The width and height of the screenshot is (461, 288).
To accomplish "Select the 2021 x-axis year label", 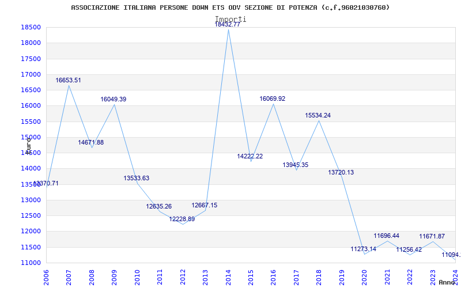I will [x=387, y=277].
